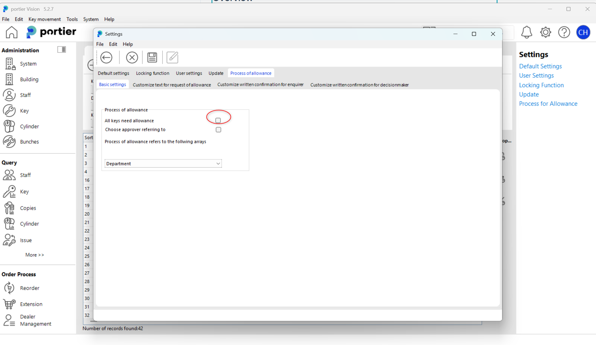Click the back arrow in Settings toolbar
The width and height of the screenshot is (596, 345).
106,58
